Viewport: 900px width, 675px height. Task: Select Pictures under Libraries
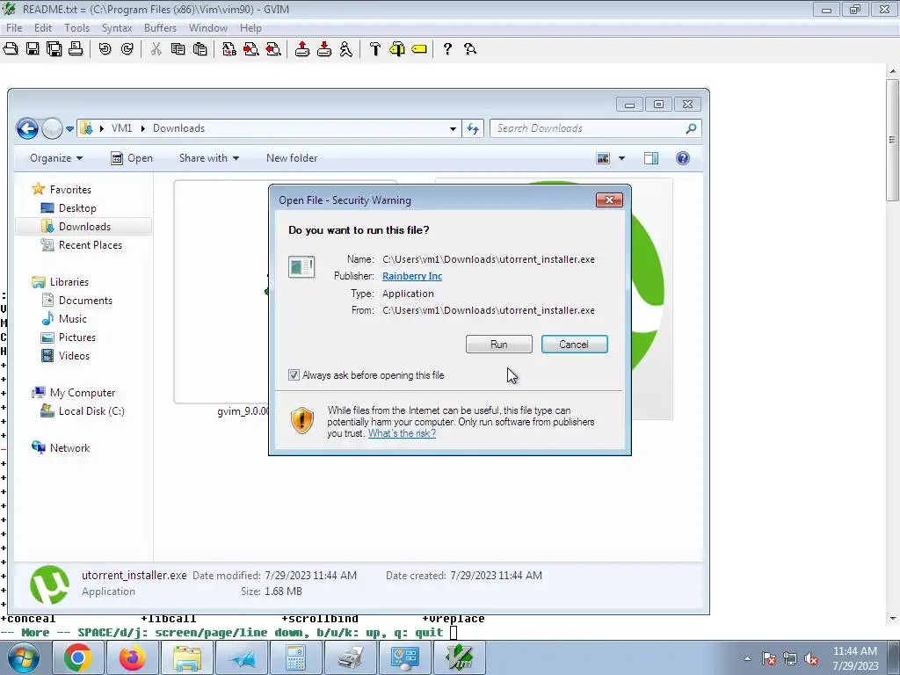point(77,337)
